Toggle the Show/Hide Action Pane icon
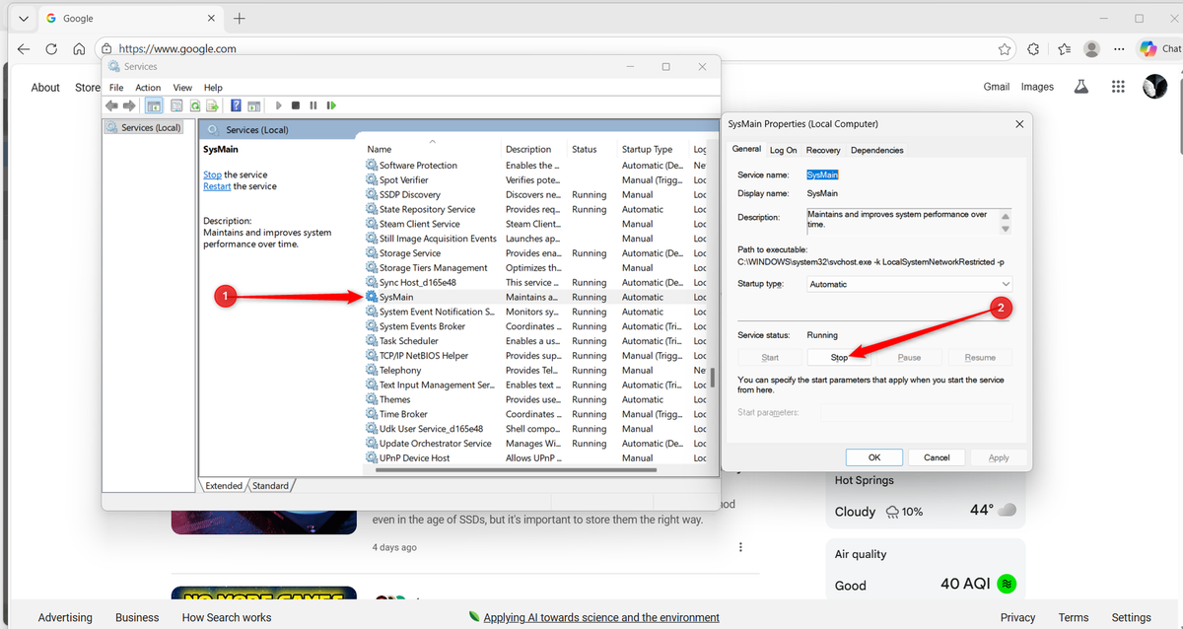 [x=253, y=105]
